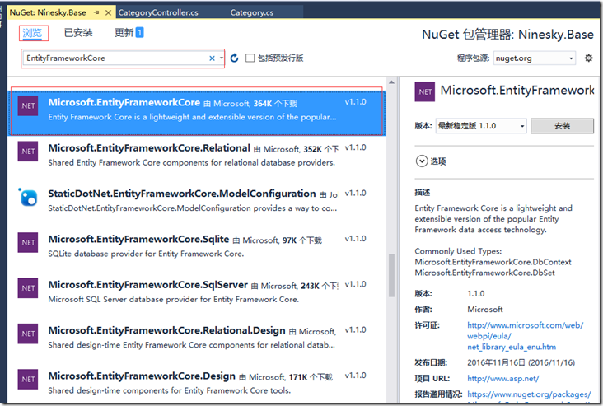This screenshot has width=603, height=406.
Task: Select Microsoft.EntityFrameworkCore package row
Action: (x=197, y=113)
